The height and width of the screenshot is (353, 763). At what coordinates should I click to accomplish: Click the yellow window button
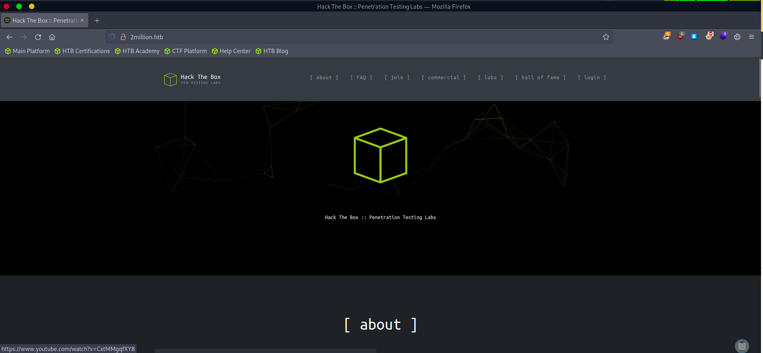point(32,6)
